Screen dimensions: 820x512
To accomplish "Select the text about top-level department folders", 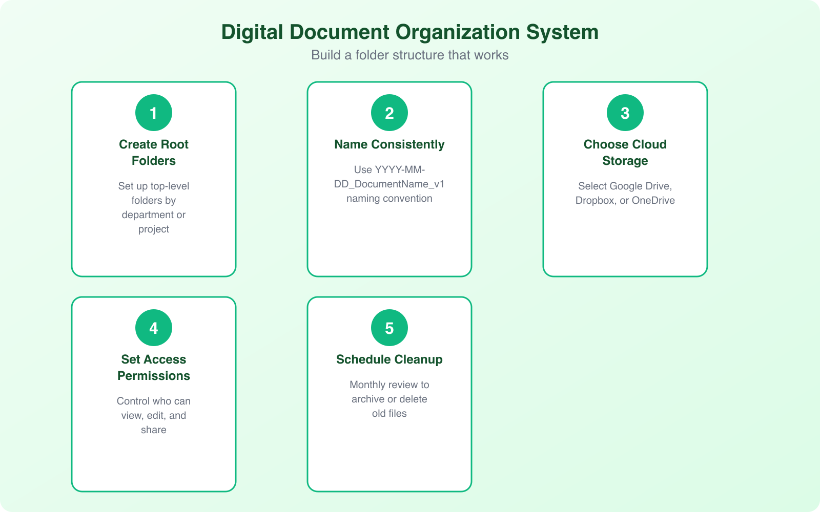I will tap(153, 207).
